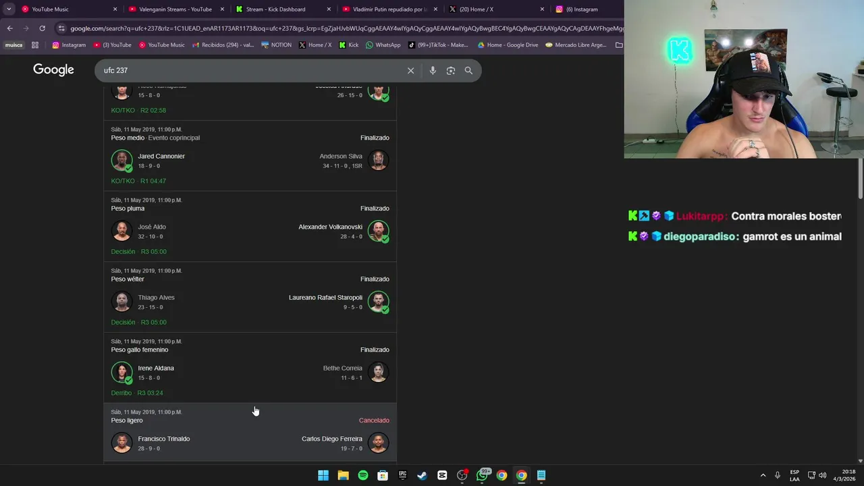Open Recibidos Gmail bookmark
This screenshot has width=864, height=486.
tap(223, 45)
